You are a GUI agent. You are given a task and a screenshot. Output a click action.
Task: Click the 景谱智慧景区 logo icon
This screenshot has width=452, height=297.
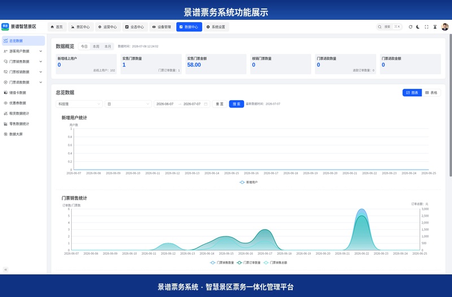(x=5, y=27)
